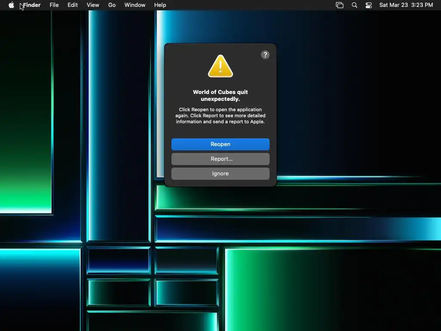The width and height of the screenshot is (441, 331).
Task: Open the Go menu
Action: click(112, 5)
